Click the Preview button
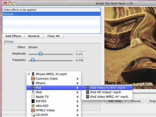 [136, 101]
